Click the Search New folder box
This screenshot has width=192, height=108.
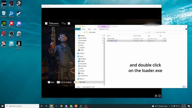[169, 32]
